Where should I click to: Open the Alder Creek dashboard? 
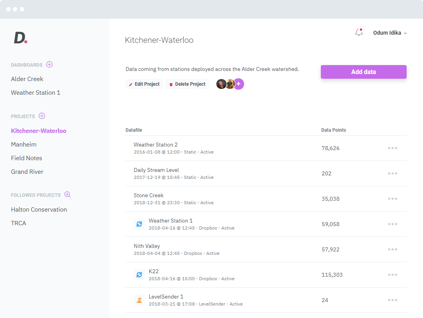pyautogui.click(x=27, y=79)
